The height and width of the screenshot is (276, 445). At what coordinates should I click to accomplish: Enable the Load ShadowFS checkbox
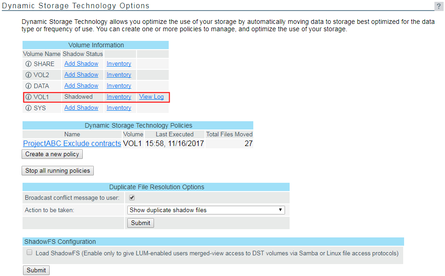tap(29, 253)
